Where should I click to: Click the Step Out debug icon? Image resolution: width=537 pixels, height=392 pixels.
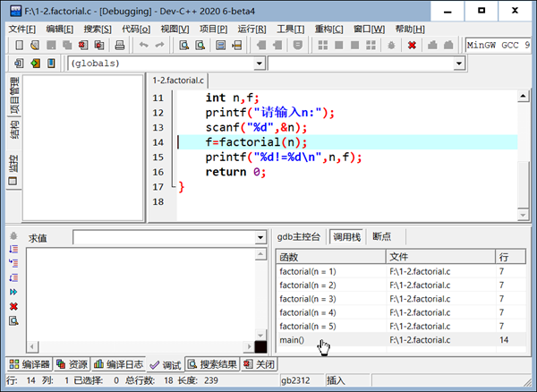[x=13, y=277]
